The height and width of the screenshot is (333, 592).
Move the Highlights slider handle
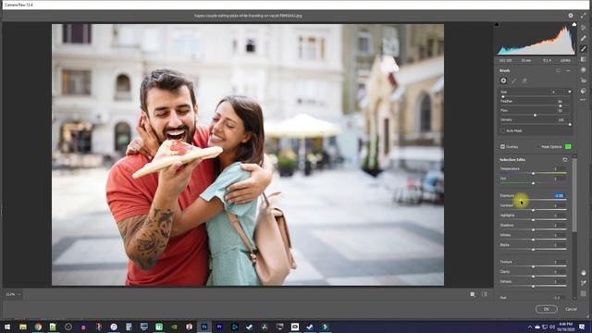click(x=533, y=219)
